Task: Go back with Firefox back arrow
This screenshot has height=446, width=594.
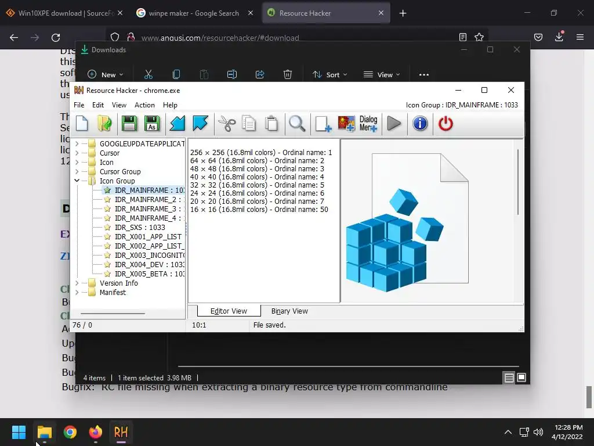Action: [x=14, y=38]
